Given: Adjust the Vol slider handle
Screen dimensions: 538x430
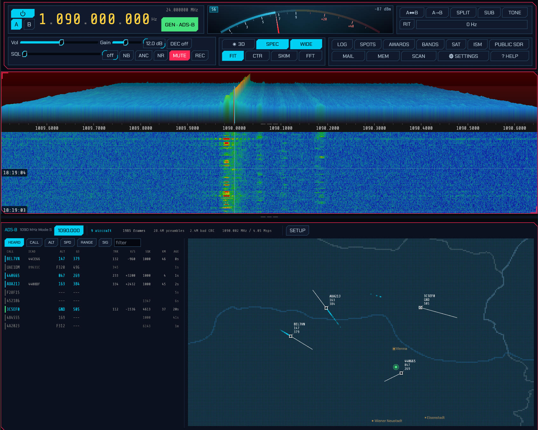Looking at the screenshot, I should 61,42.
